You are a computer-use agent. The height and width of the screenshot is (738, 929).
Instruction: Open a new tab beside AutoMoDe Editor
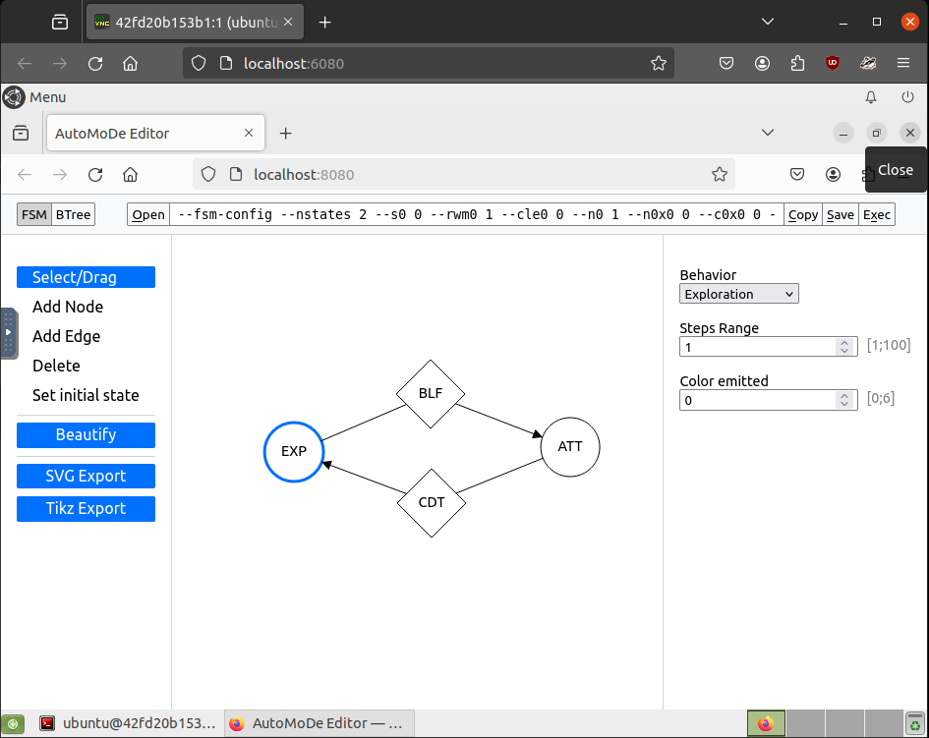[x=285, y=134]
